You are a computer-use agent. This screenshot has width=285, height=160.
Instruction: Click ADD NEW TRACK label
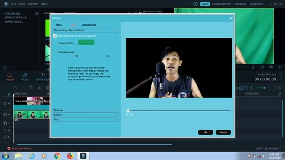pos(22,148)
